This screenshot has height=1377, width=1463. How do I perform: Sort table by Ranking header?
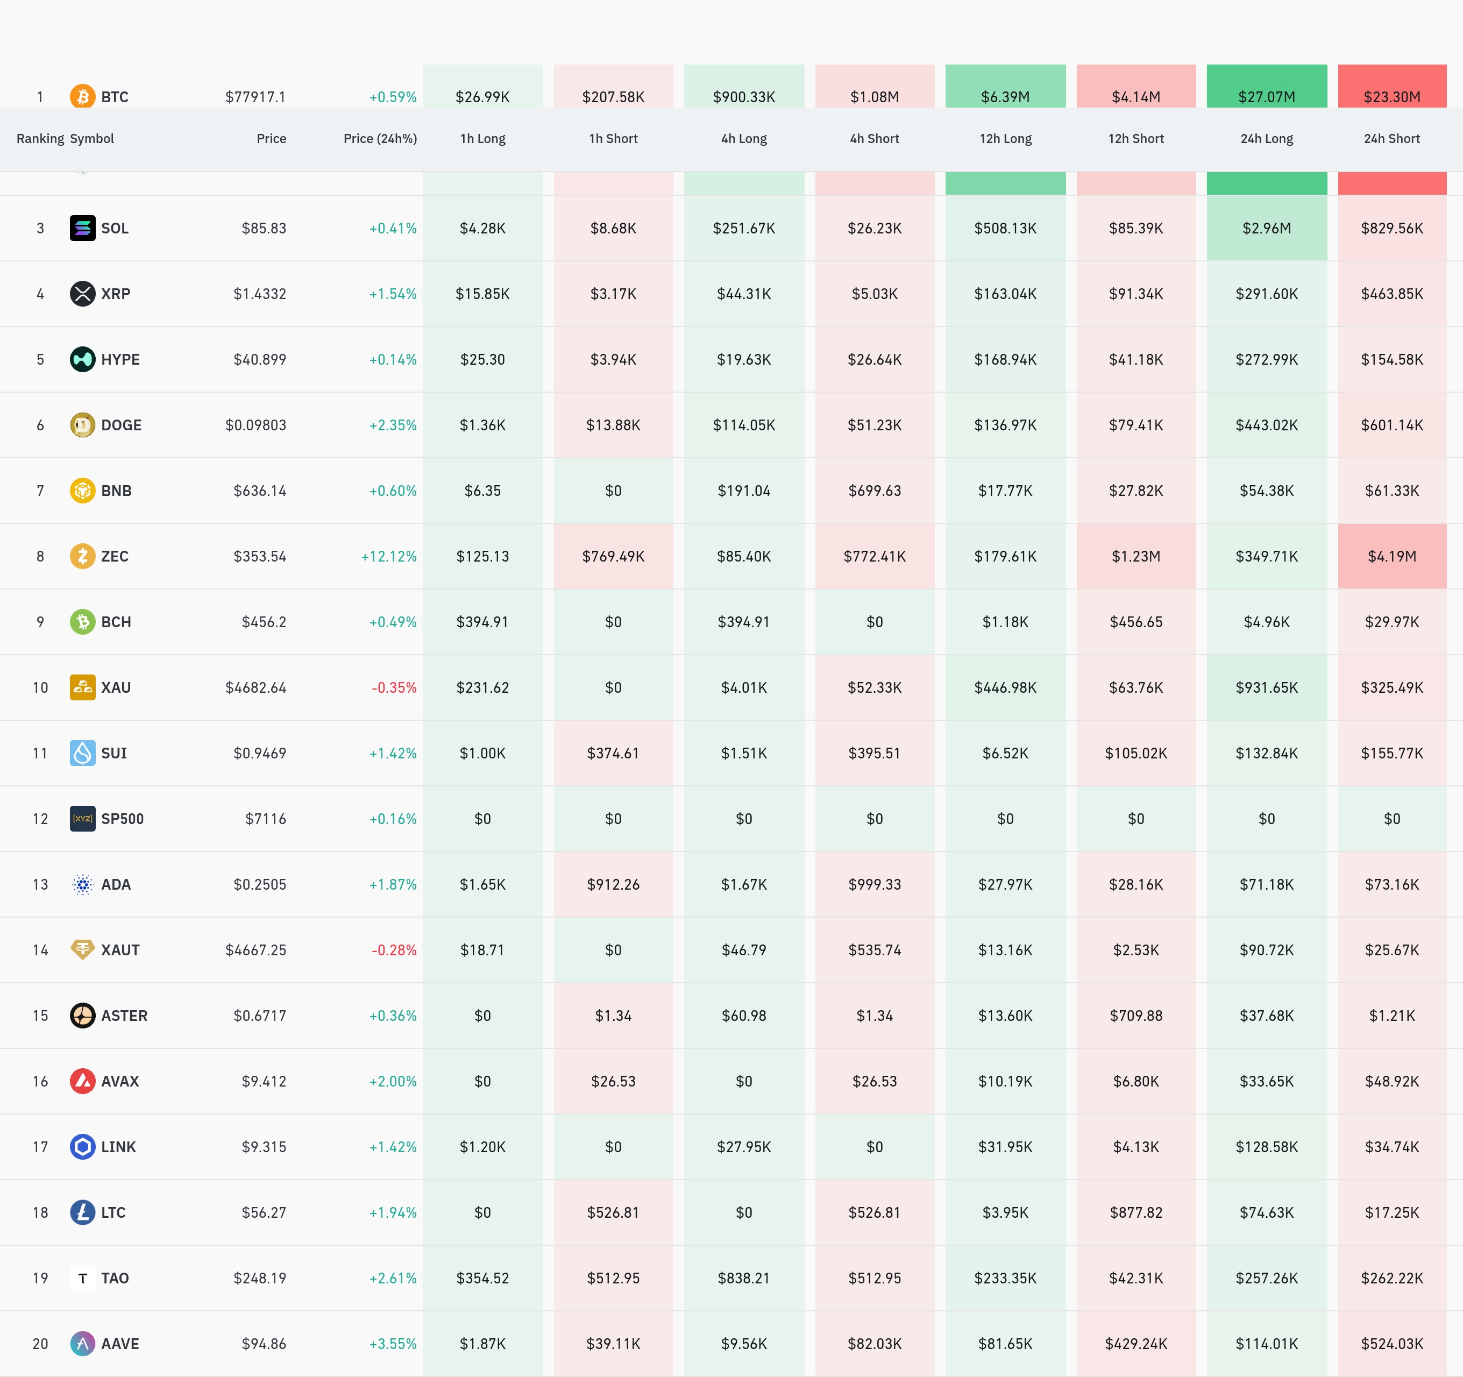(x=40, y=138)
